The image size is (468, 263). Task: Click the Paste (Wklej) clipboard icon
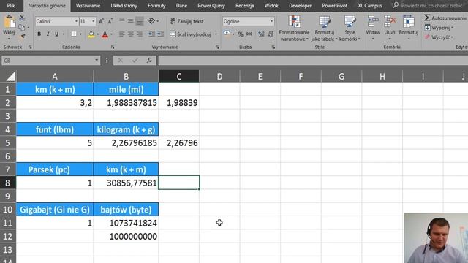click(9, 23)
